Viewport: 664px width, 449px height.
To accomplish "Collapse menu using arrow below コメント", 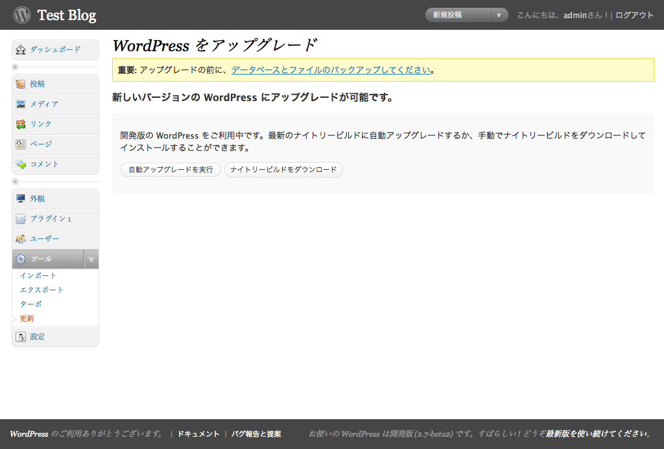I will [16, 181].
